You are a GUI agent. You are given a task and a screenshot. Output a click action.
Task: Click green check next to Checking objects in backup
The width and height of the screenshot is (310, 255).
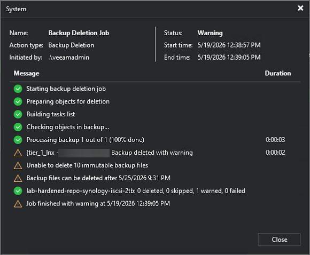point(18,127)
